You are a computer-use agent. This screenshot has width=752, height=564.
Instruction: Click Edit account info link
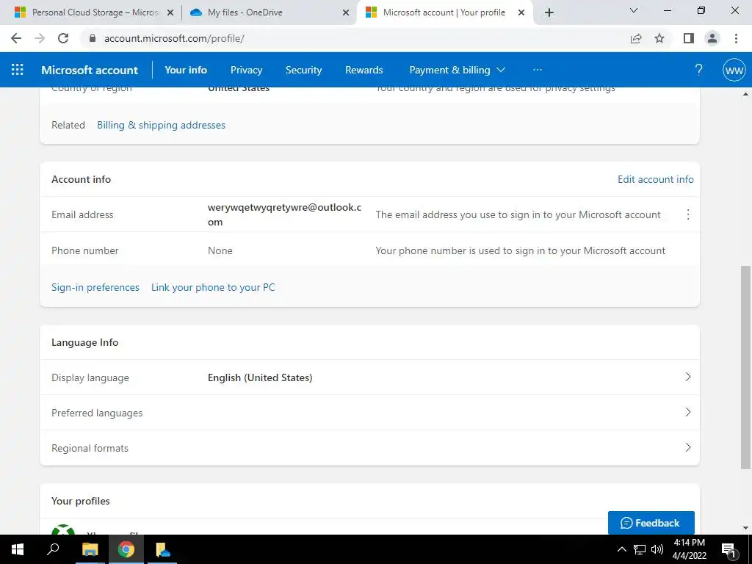point(656,179)
